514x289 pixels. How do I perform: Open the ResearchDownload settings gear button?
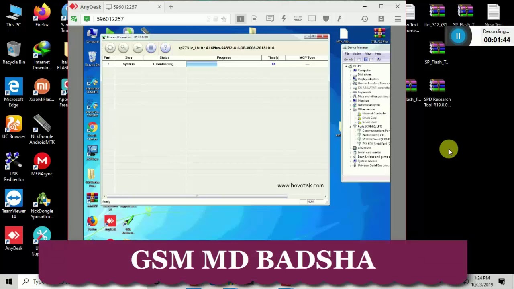[x=110, y=48]
